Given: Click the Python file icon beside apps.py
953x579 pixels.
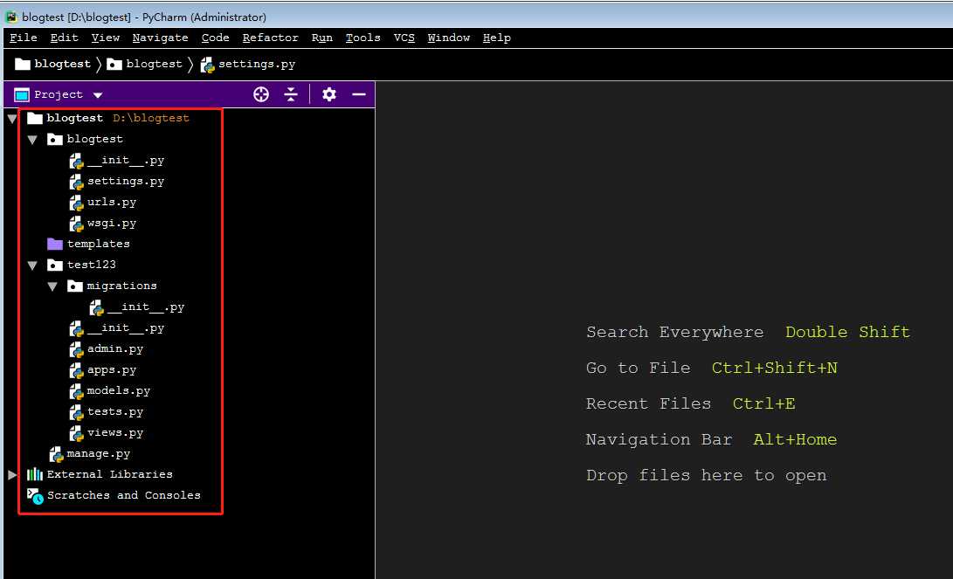Looking at the screenshot, I should pos(76,370).
